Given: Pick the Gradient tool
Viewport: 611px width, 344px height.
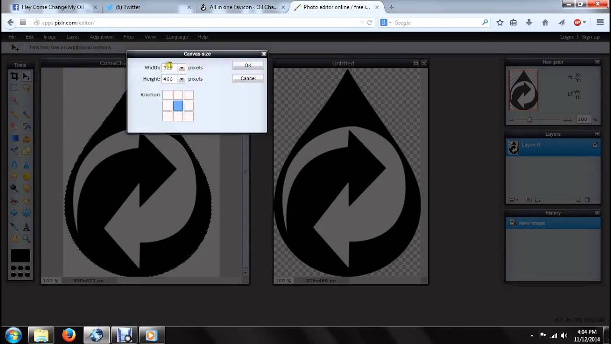Looking at the screenshot, I should click(x=14, y=138).
